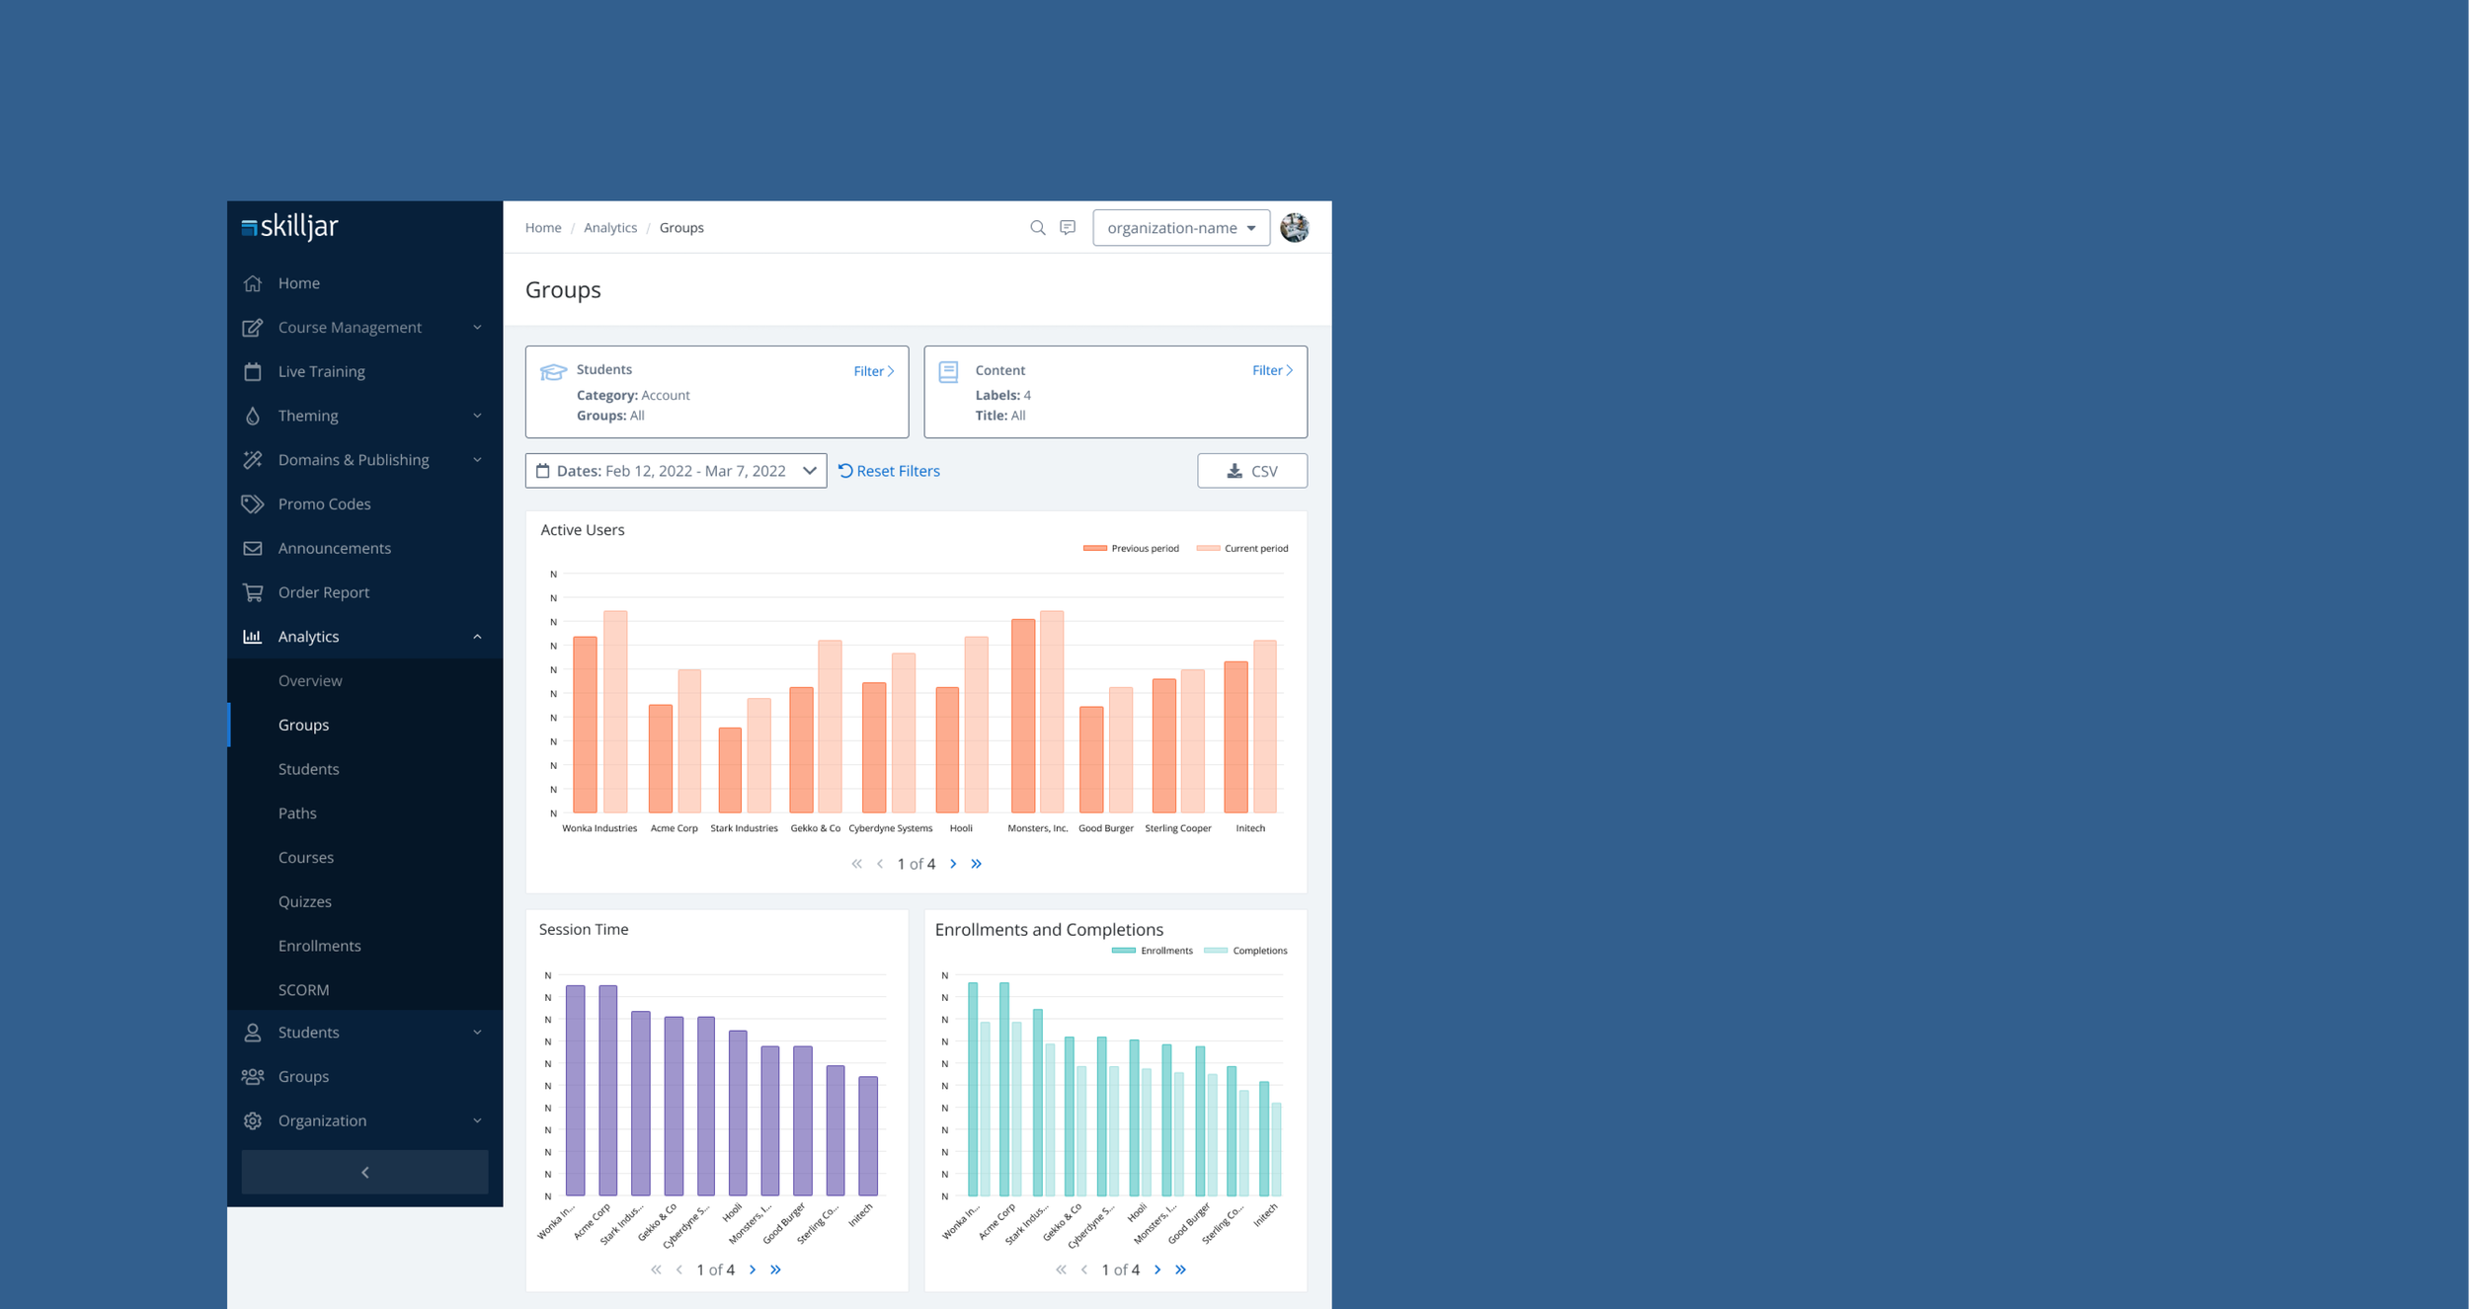Click the Announcements envelope icon
Screen dimensions: 2469x1309
pos(253,548)
